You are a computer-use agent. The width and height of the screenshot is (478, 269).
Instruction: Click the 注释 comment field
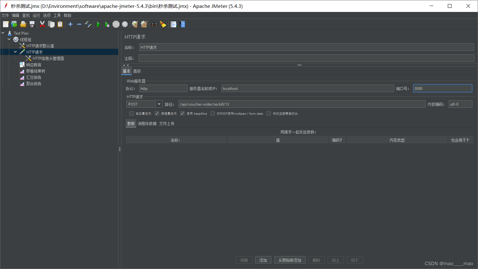[306, 58]
